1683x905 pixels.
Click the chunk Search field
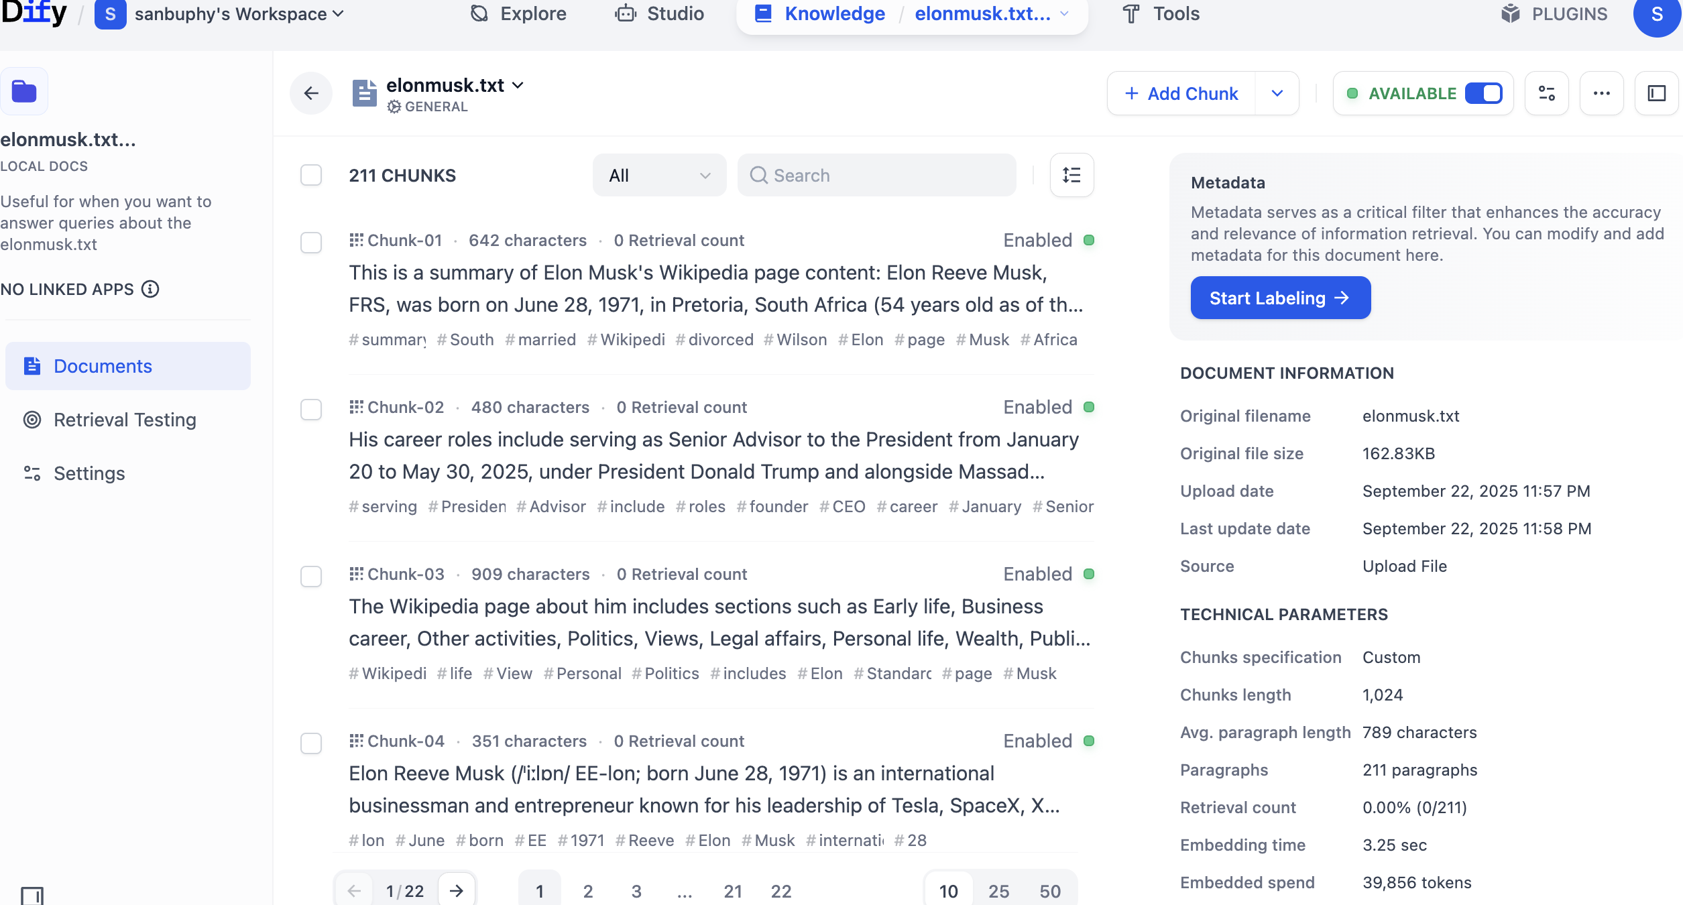pyautogui.click(x=877, y=175)
